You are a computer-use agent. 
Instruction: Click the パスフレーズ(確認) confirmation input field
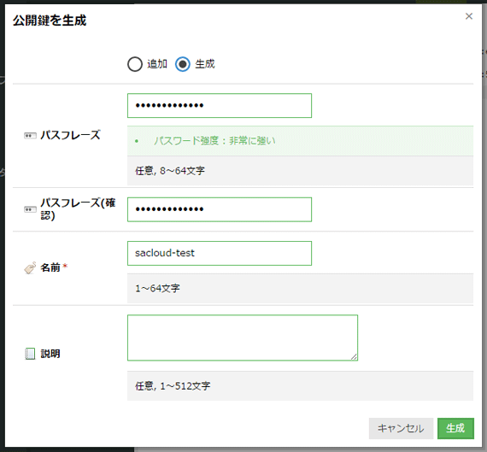(220, 209)
